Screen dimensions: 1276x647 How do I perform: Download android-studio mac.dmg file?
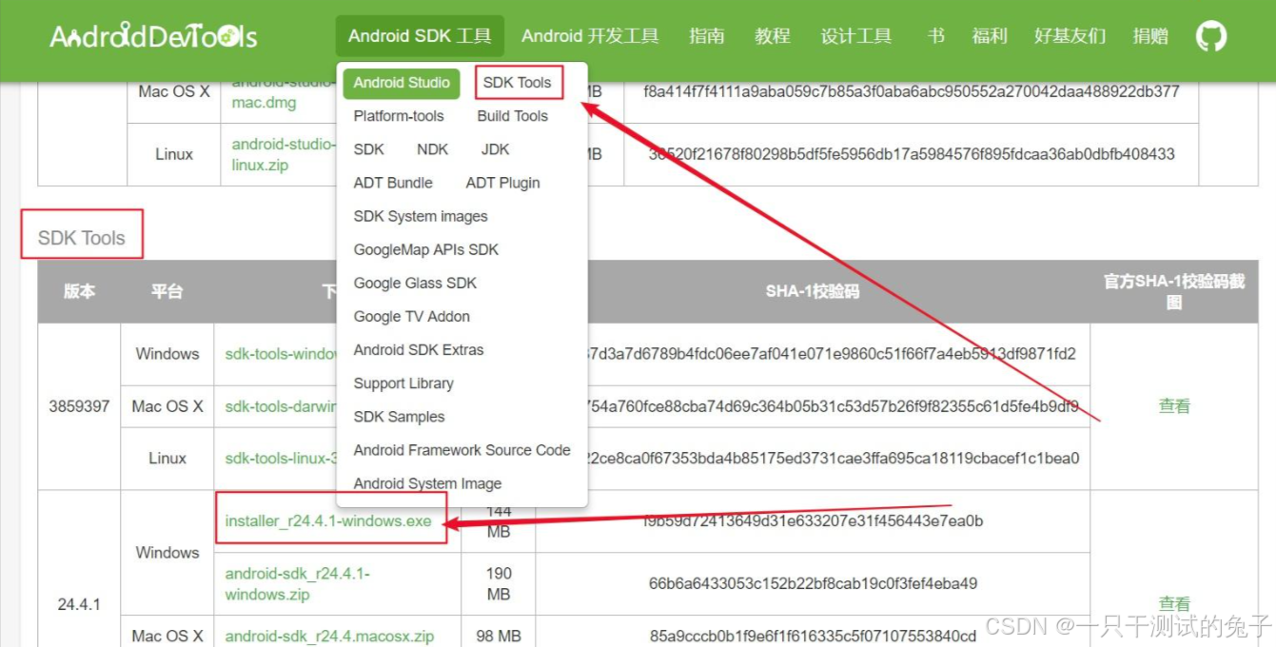point(284,95)
